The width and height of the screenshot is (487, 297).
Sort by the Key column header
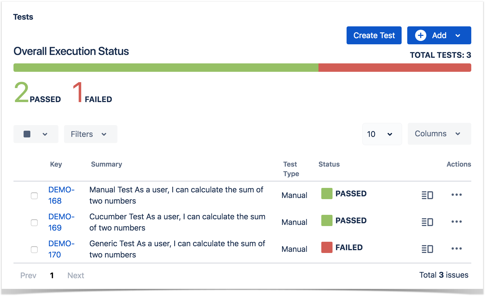tap(56, 164)
